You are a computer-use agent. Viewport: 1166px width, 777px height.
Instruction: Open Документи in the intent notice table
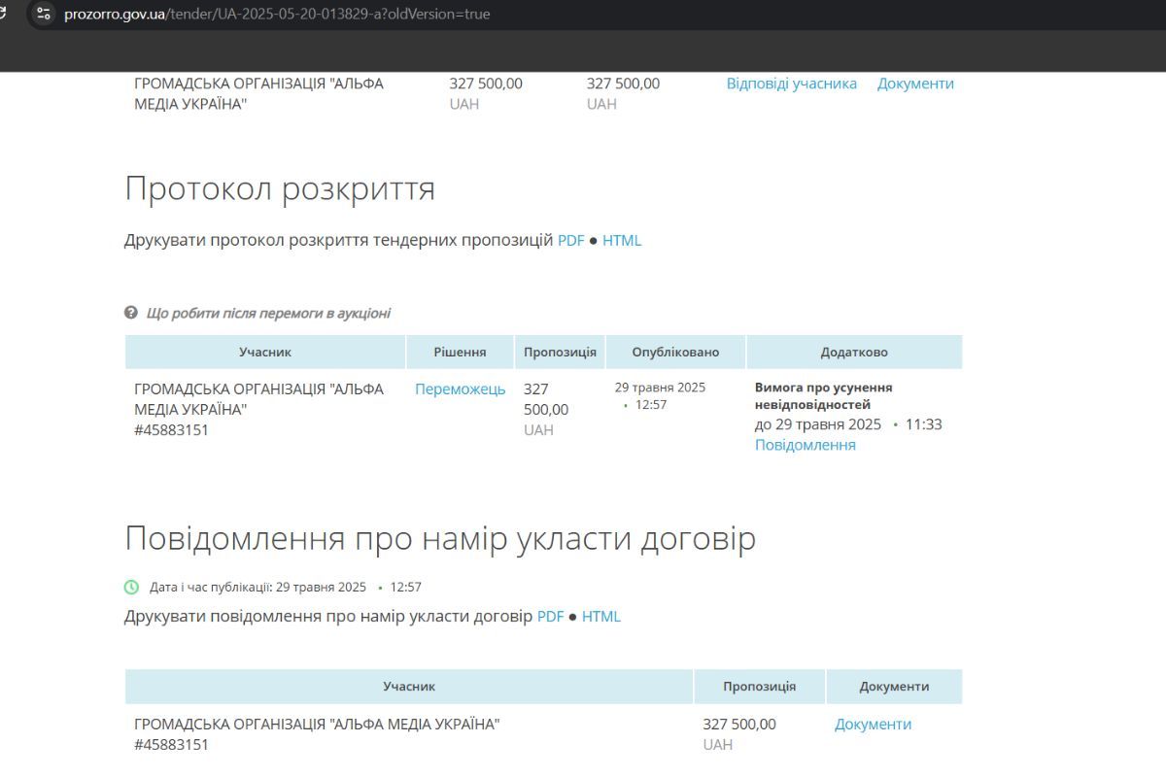[872, 724]
